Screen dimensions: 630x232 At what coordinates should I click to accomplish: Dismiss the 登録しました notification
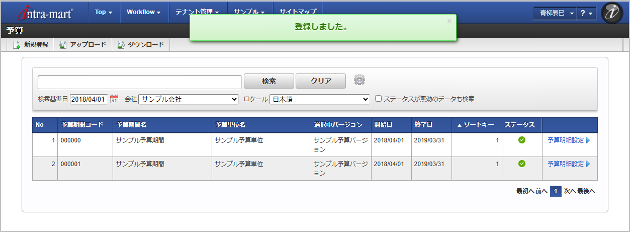[449, 21]
